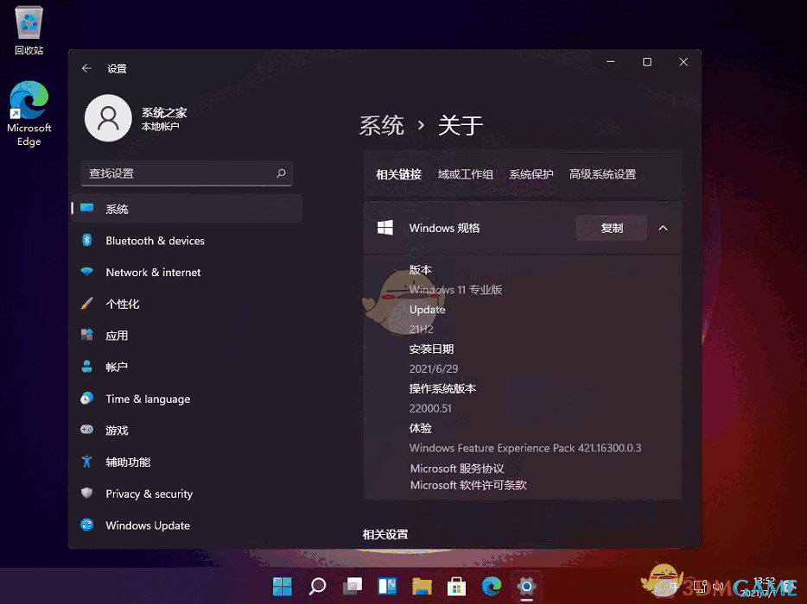807x604 pixels.
Task: Collapse the Windows 规格 section
Action: pos(664,228)
